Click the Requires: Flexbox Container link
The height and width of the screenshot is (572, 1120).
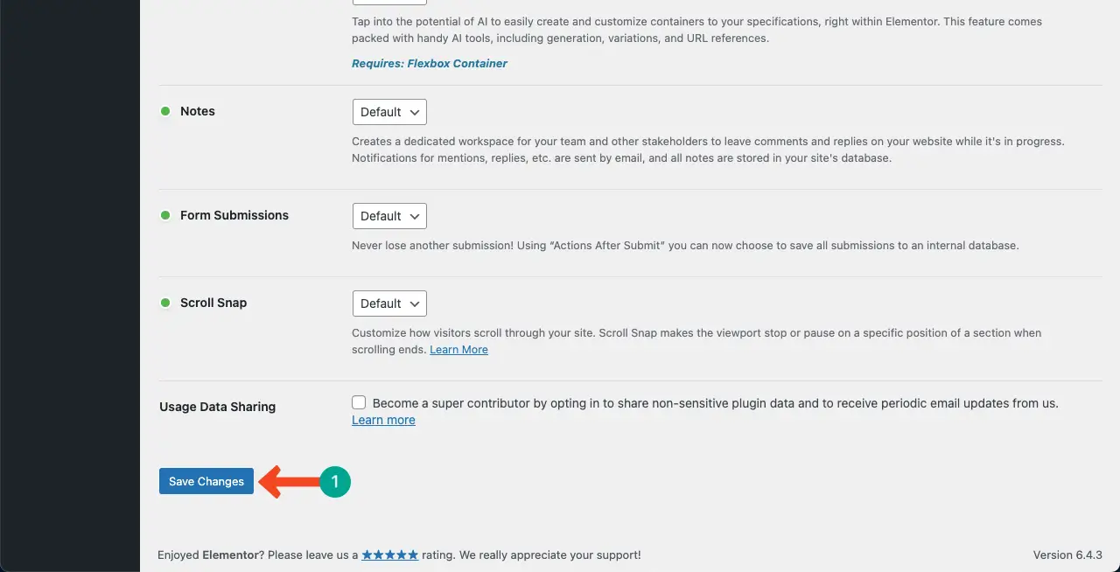tap(429, 64)
